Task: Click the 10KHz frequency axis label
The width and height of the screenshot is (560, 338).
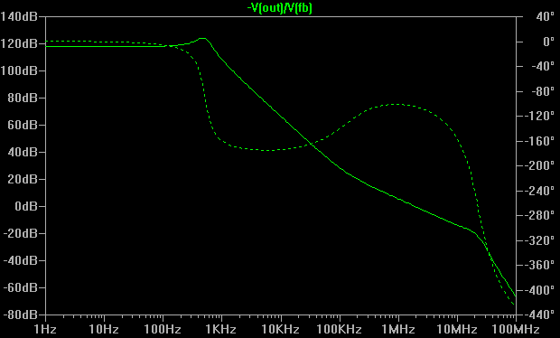Action: click(280, 329)
